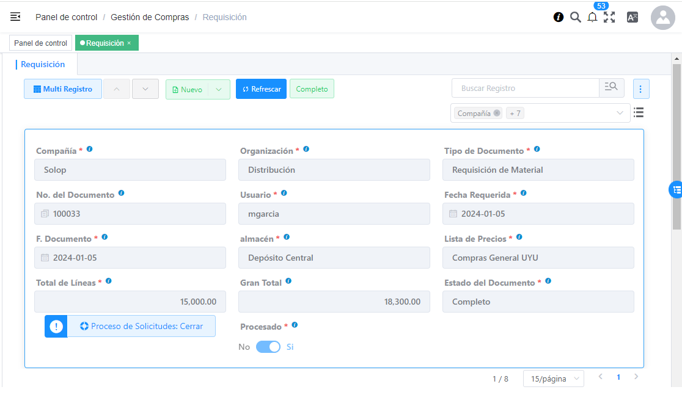Expand the Nuevo button dropdown arrow
Screen dimensions: 682x395
[219, 89]
